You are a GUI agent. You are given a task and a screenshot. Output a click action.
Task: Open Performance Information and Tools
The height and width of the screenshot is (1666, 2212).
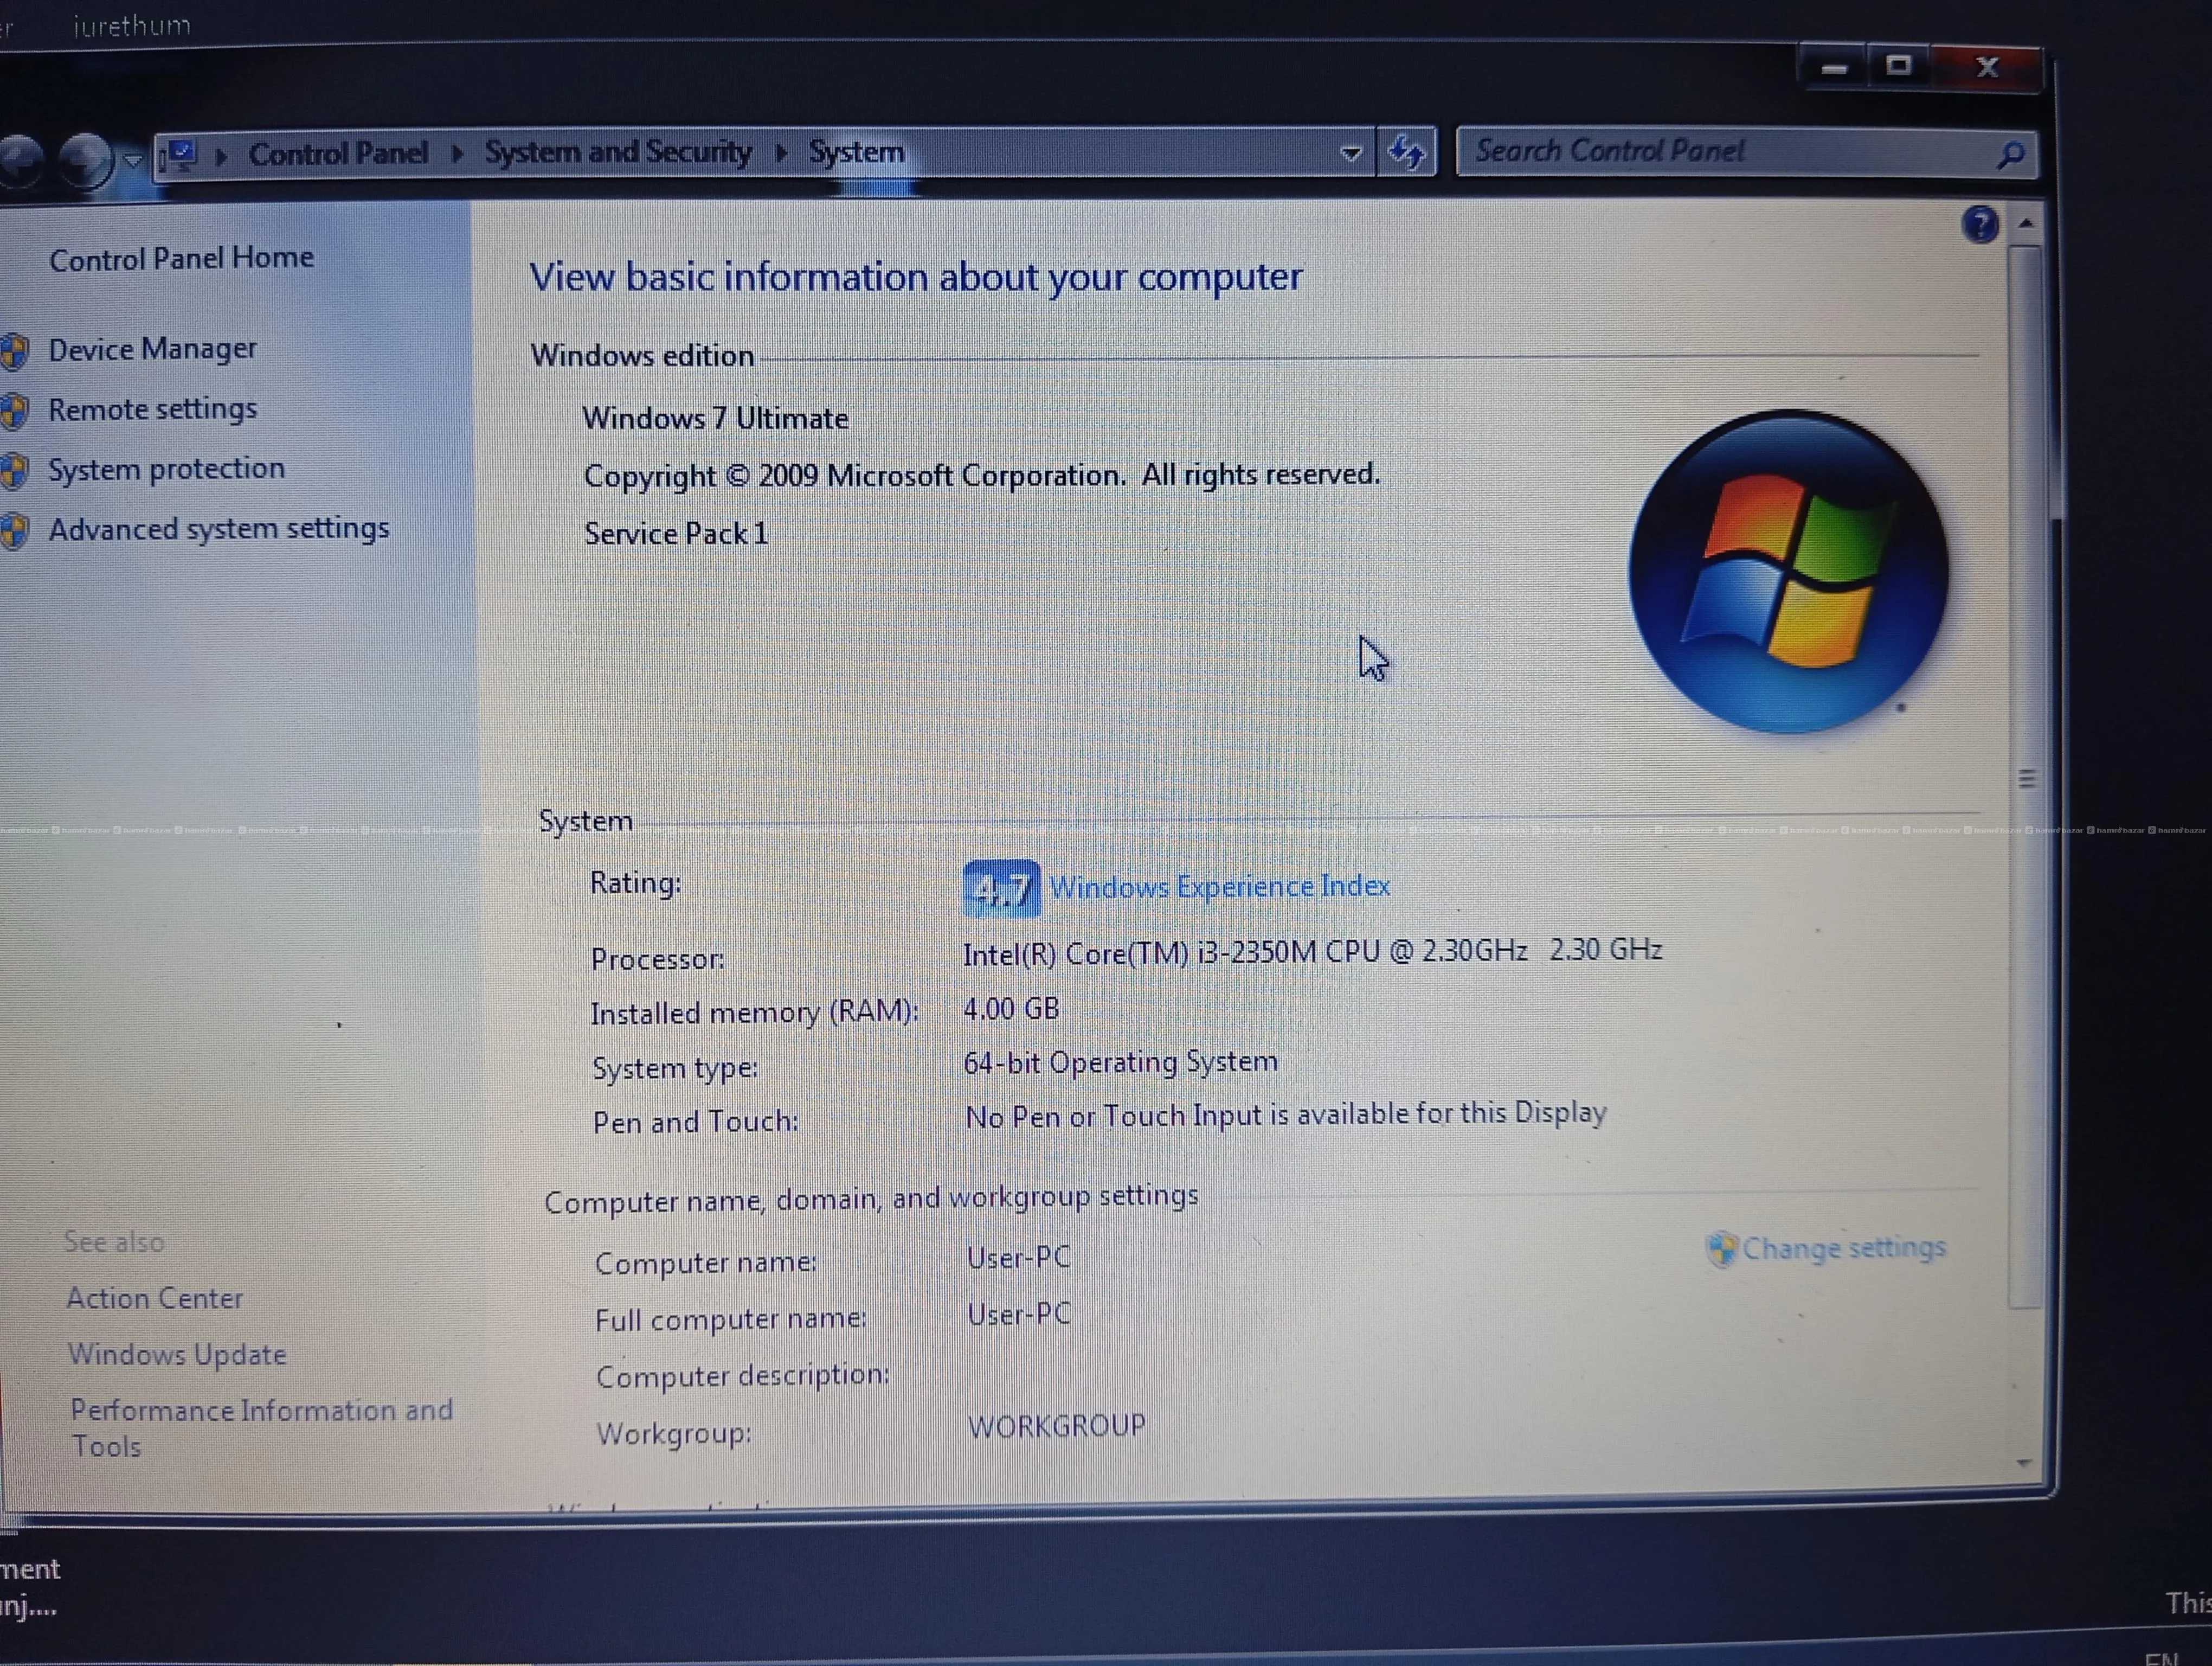[x=261, y=1428]
